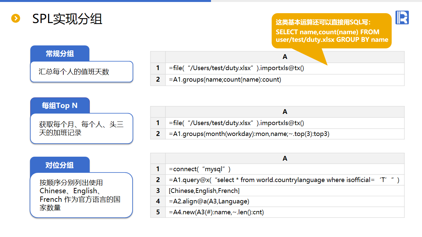Viewport: 422px width, 237px height.
Task: Click column header A of the first table
Action: (x=285, y=57)
